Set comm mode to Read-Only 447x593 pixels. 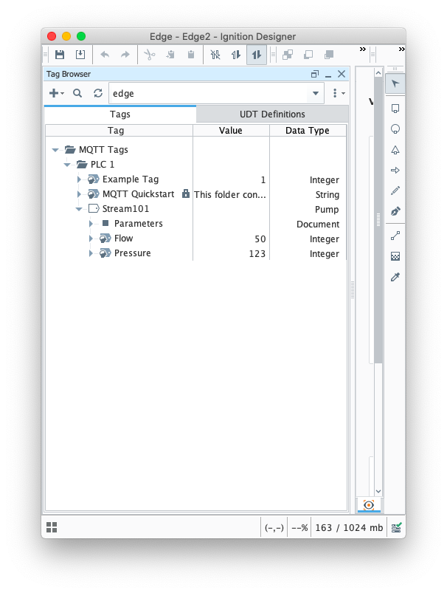point(236,55)
